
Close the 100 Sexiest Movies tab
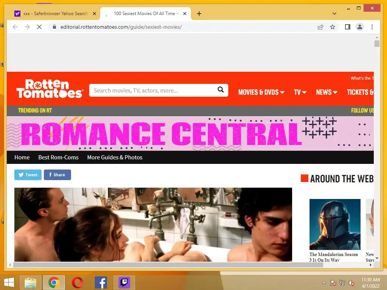tap(184, 14)
